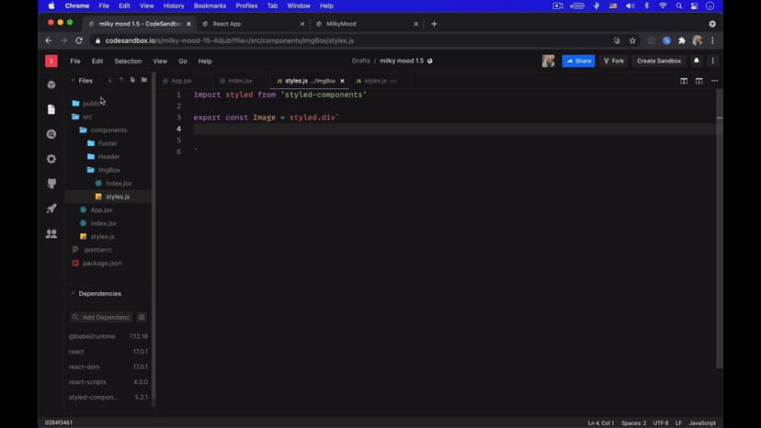Click the new folder icon in Files header

tap(143, 80)
